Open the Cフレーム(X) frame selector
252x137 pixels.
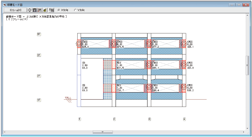click(x=15, y=10)
